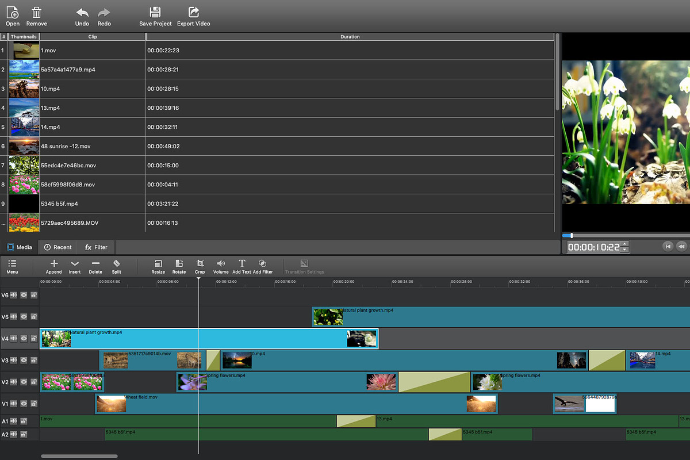Viewport: 690px width, 460px height.
Task: Add Text to the timeline
Action: coord(242,263)
